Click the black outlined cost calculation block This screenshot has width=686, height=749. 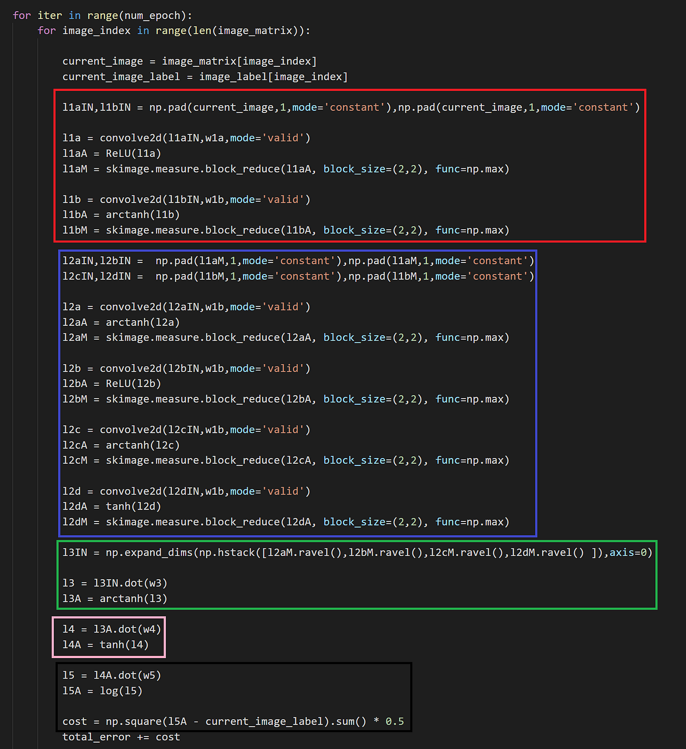233,698
